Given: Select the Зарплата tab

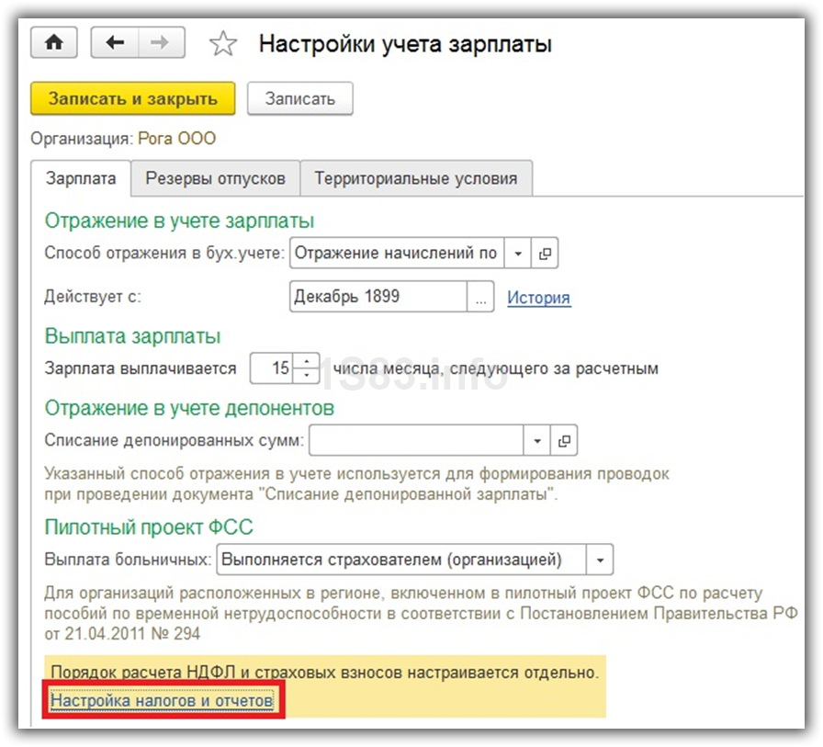Looking at the screenshot, I should [x=81, y=178].
